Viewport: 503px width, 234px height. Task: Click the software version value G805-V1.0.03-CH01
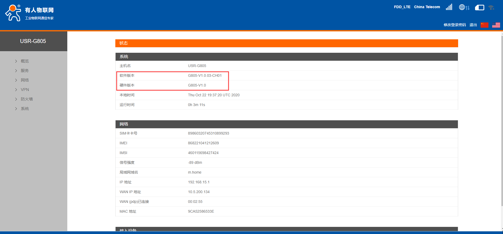205,75
